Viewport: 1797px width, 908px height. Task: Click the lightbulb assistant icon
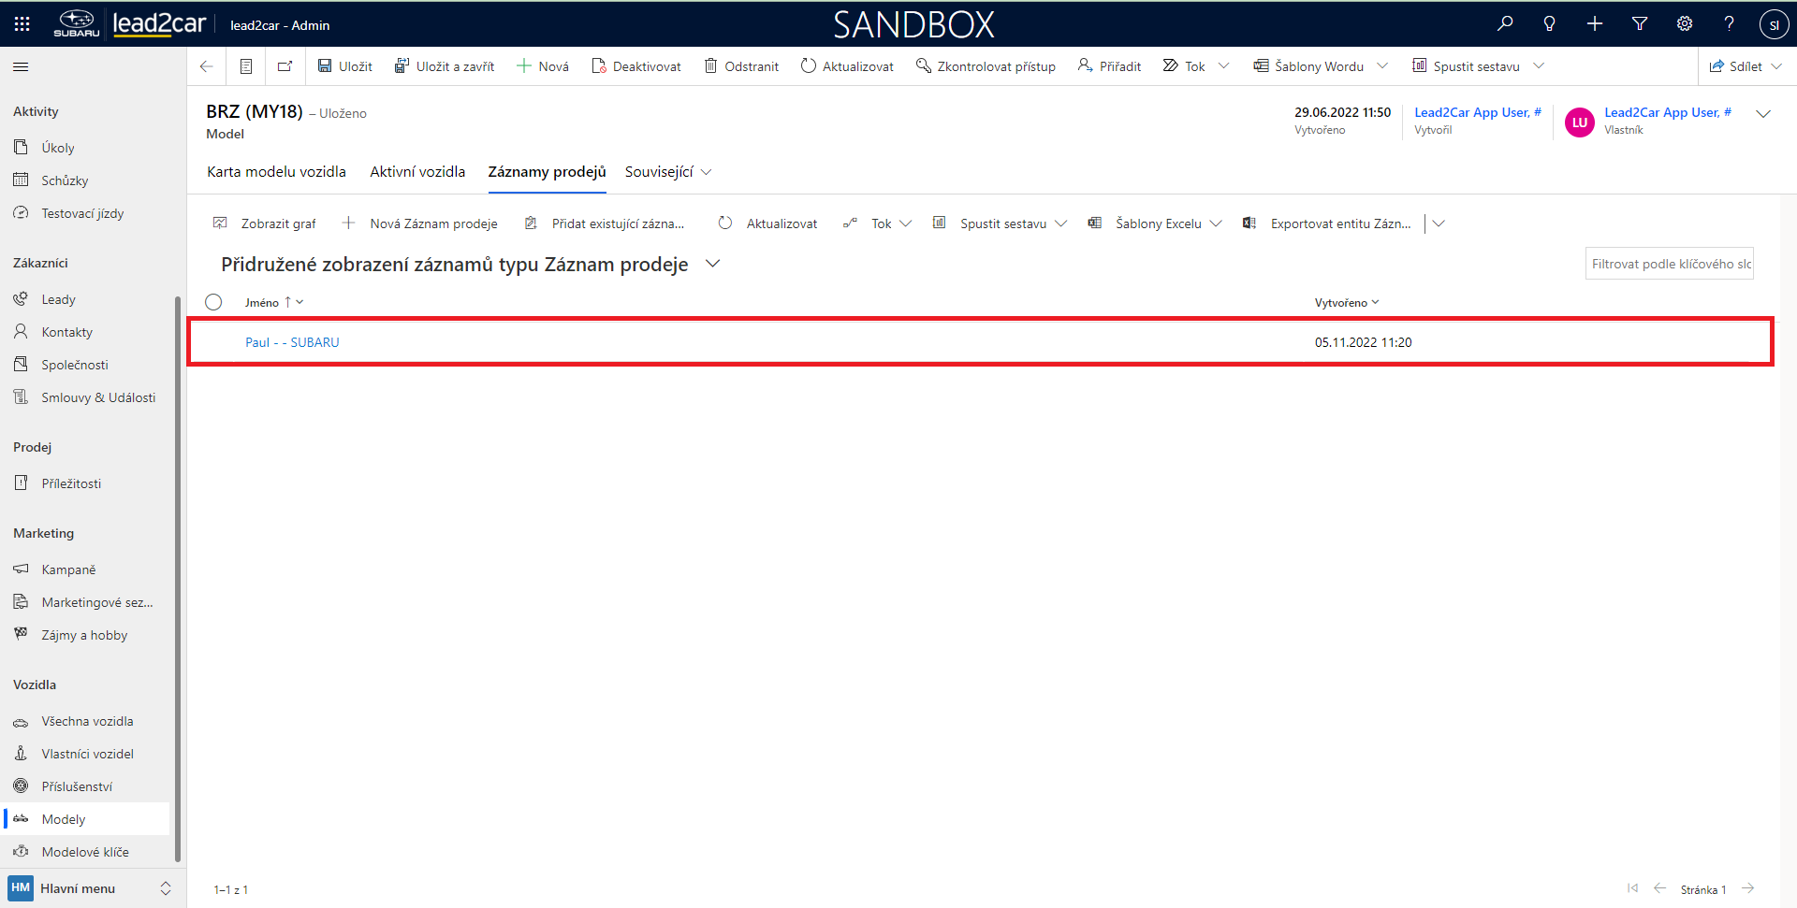[1549, 24]
